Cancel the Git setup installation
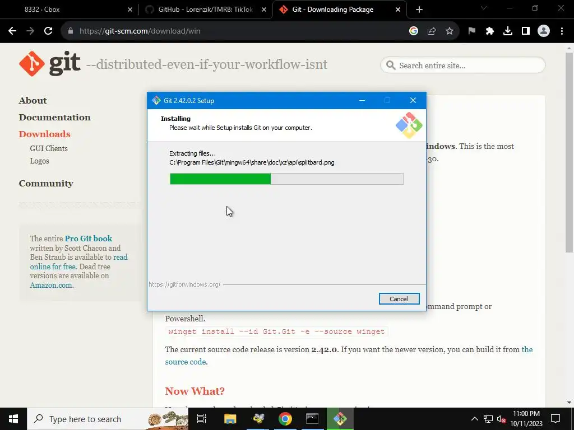This screenshot has height=430, width=574. click(399, 299)
